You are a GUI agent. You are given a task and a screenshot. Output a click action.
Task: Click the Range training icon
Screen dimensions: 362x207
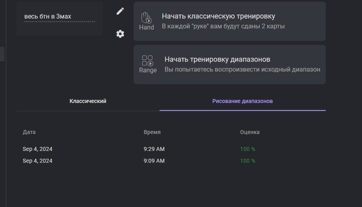(147, 64)
